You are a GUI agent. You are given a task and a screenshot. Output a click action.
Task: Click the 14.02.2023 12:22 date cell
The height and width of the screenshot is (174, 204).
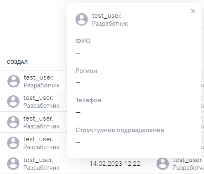(115, 164)
